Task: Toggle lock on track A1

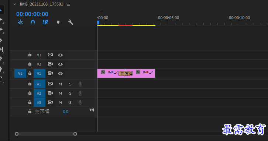Action: tap(30, 84)
